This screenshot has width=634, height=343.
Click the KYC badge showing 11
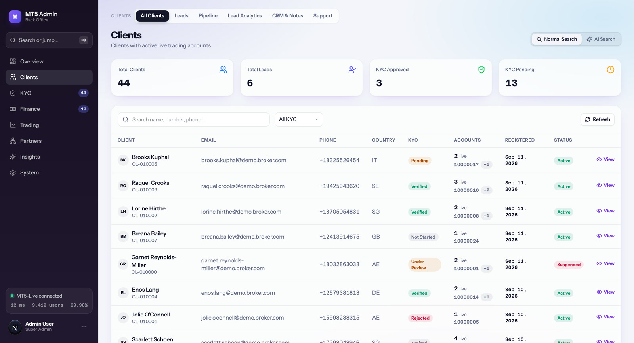click(x=84, y=93)
